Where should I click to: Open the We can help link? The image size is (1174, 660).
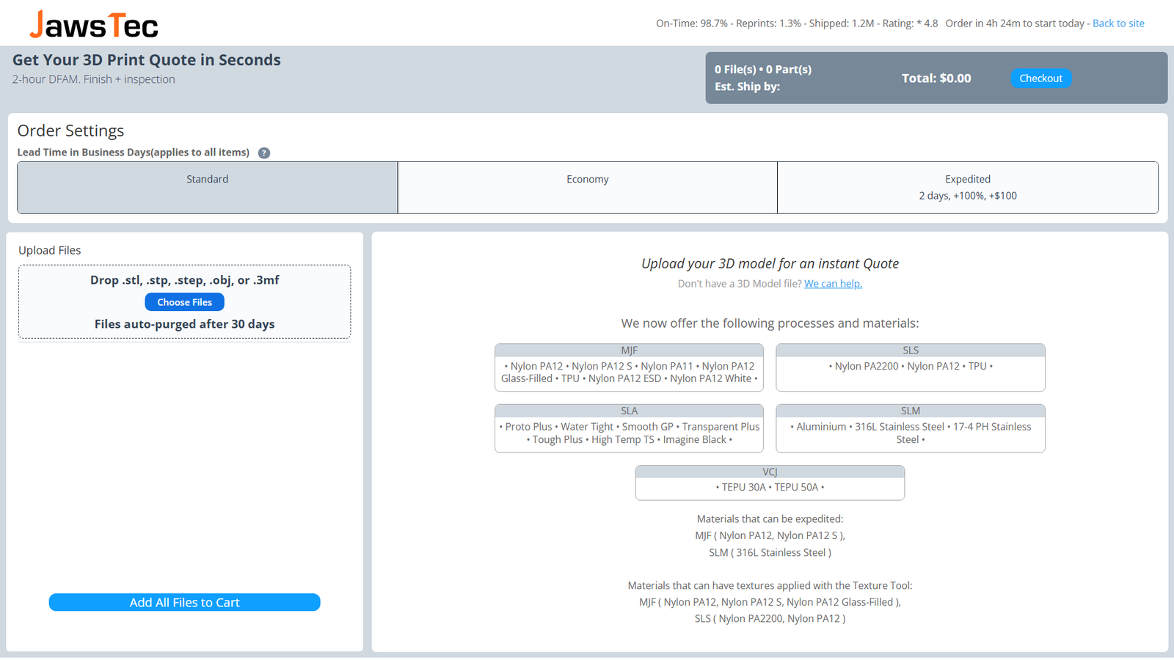(833, 284)
